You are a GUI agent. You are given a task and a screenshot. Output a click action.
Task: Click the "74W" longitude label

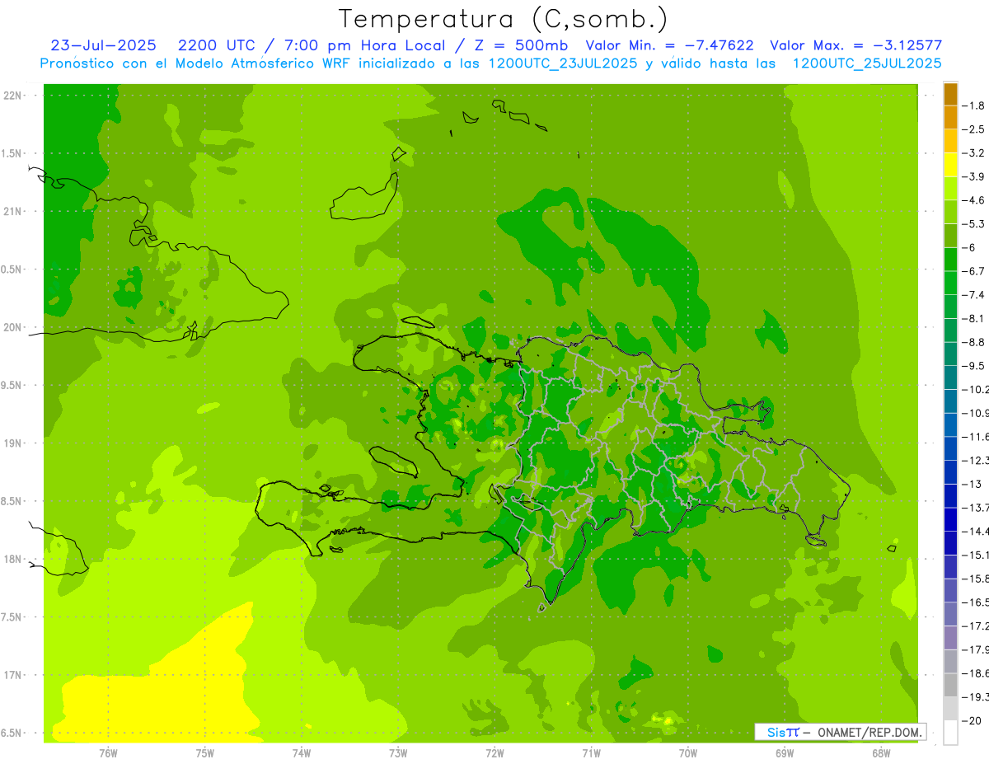coord(302,752)
